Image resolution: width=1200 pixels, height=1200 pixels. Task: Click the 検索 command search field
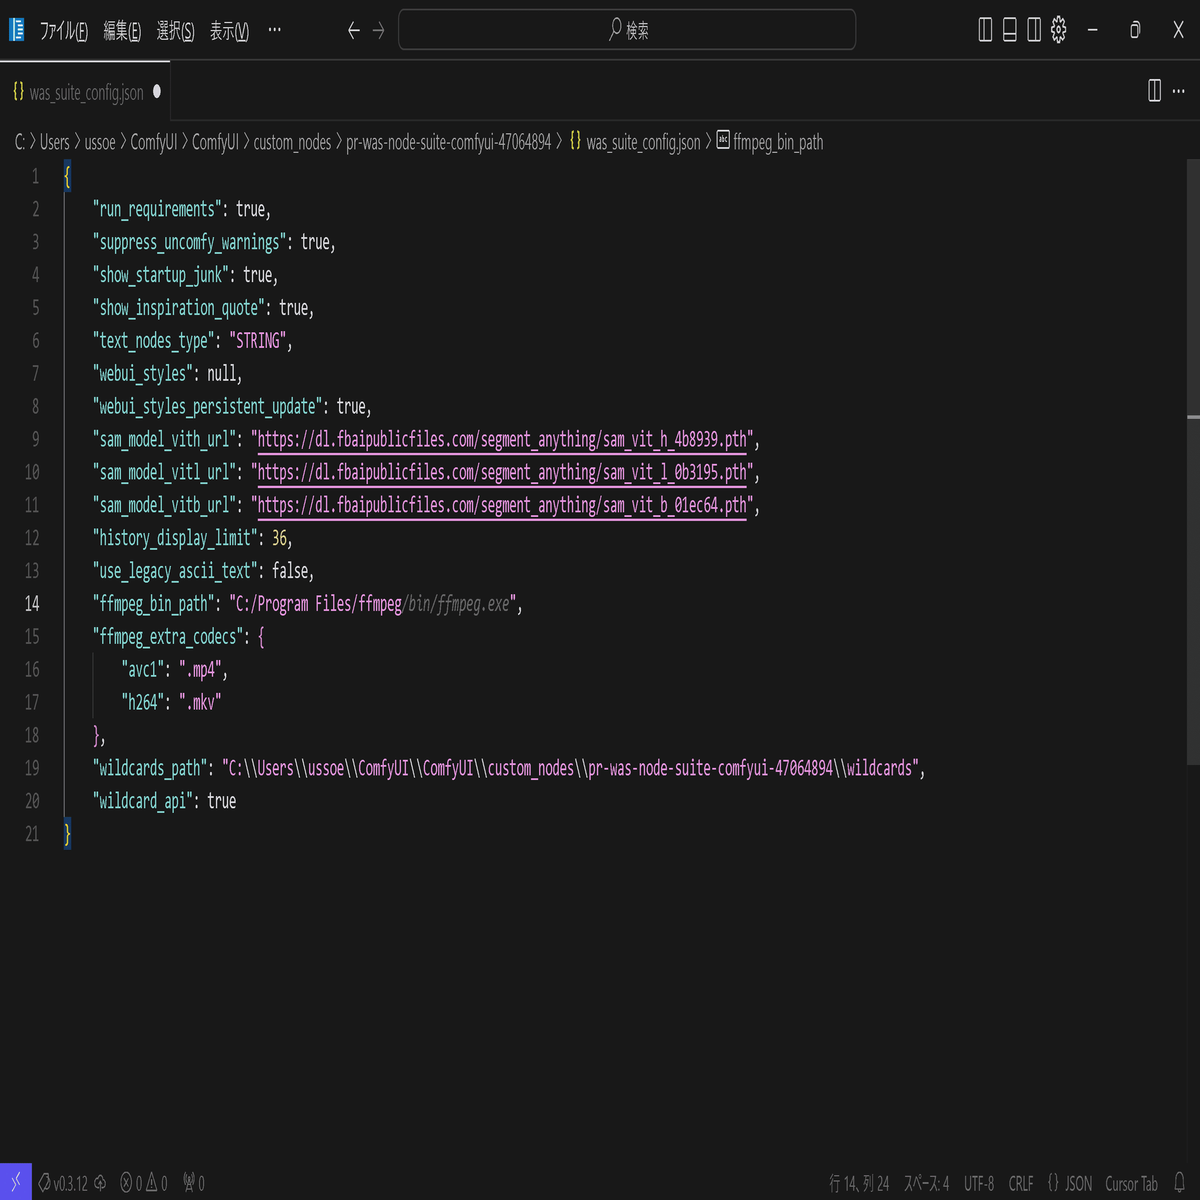627,30
